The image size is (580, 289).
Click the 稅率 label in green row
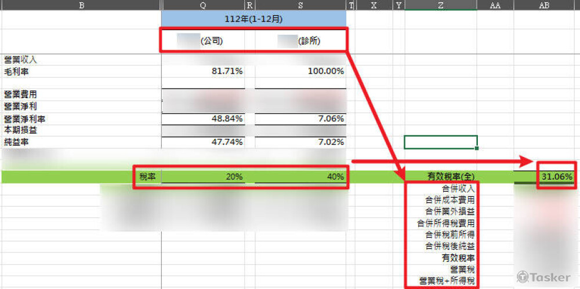[x=147, y=177]
